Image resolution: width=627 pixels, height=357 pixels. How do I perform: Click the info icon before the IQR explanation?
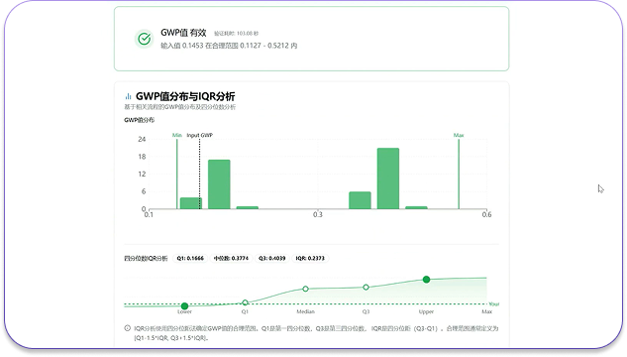coord(128,328)
